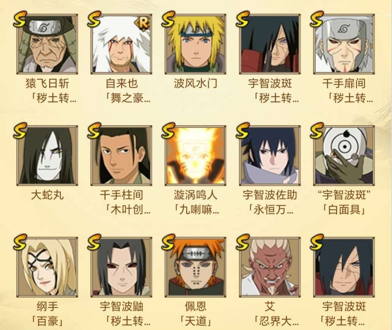
Task: Click the 波风水门 name label
Action: (x=195, y=83)
